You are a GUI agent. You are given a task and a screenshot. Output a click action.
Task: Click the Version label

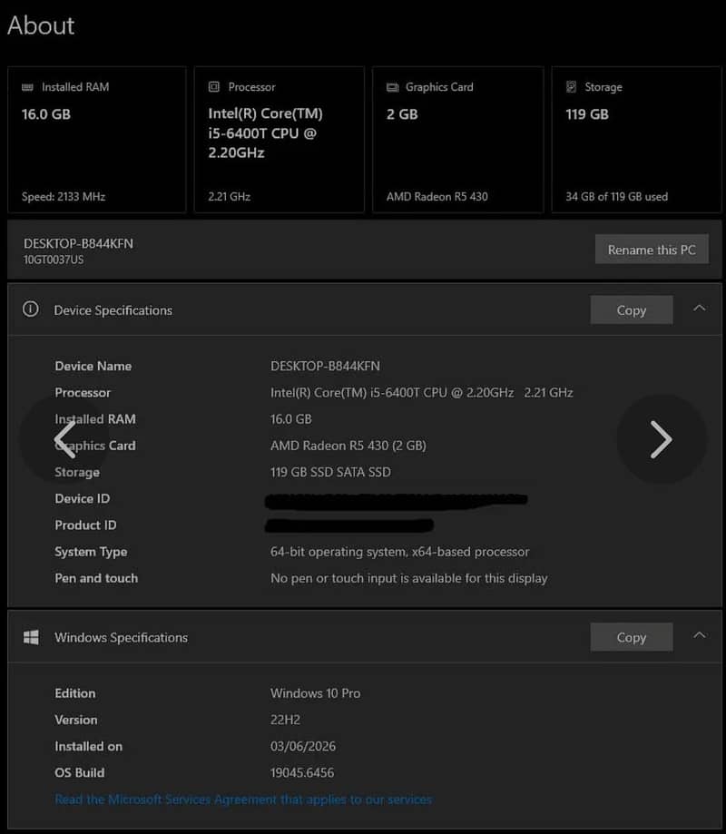coord(75,720)
